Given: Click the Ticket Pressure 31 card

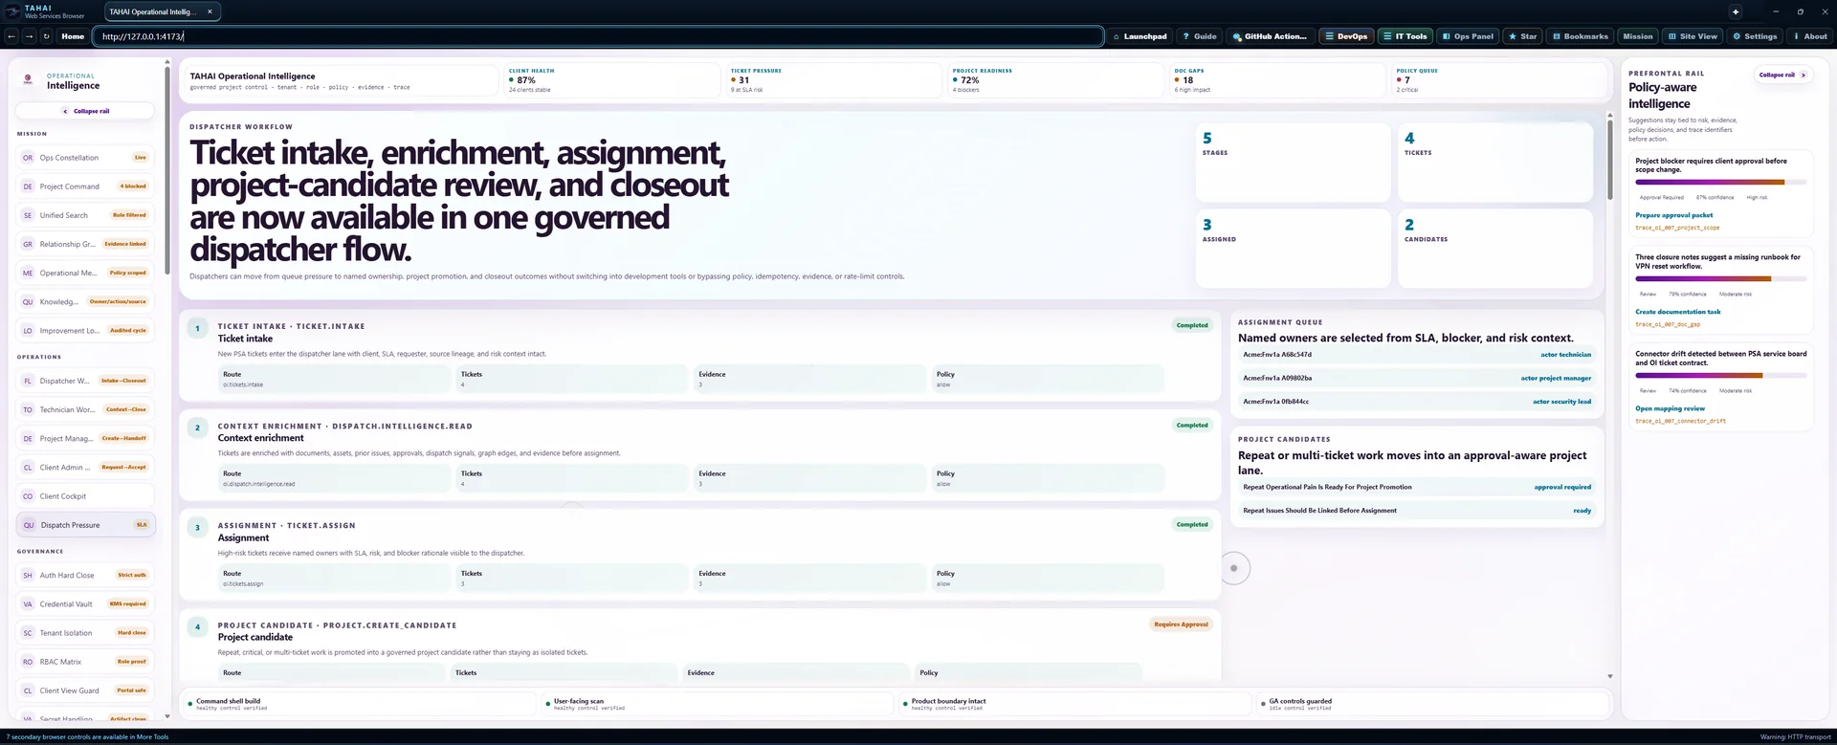Looking at the screenshot, I should [832, 80].
